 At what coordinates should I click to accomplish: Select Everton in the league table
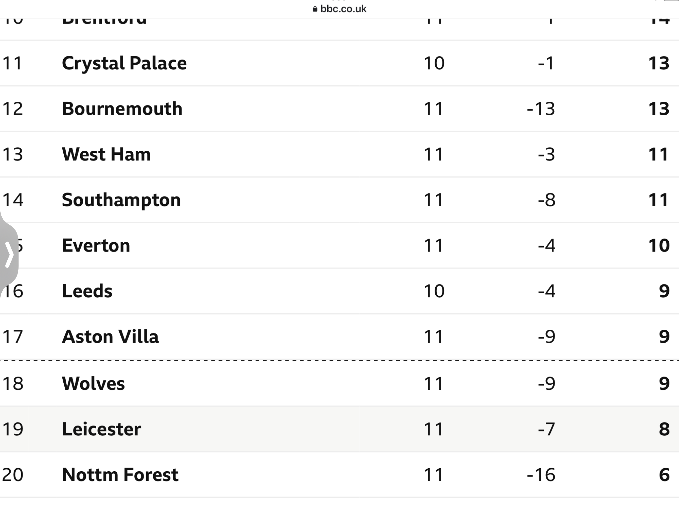pos(96,246)
